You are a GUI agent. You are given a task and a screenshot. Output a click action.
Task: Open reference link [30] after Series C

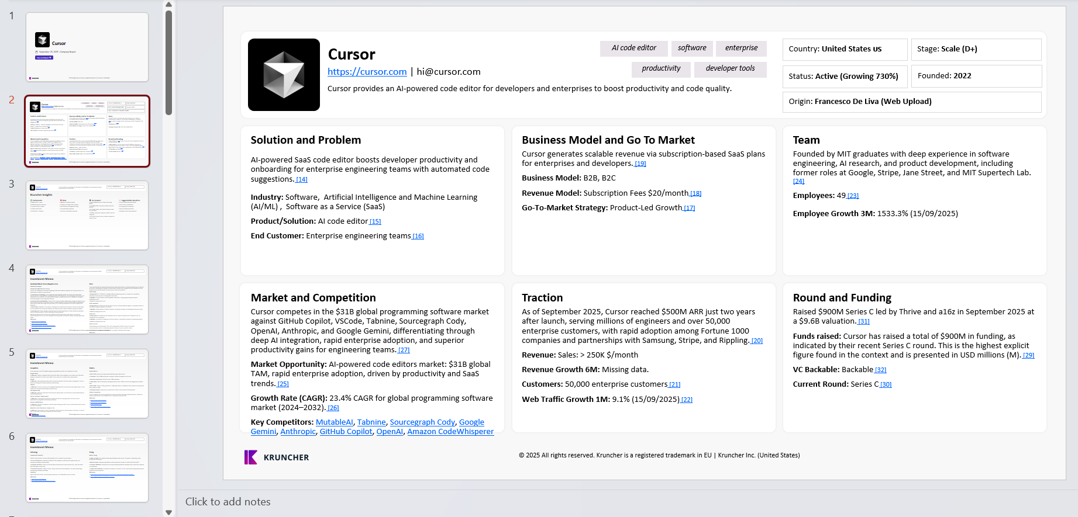tap(886, 385)
